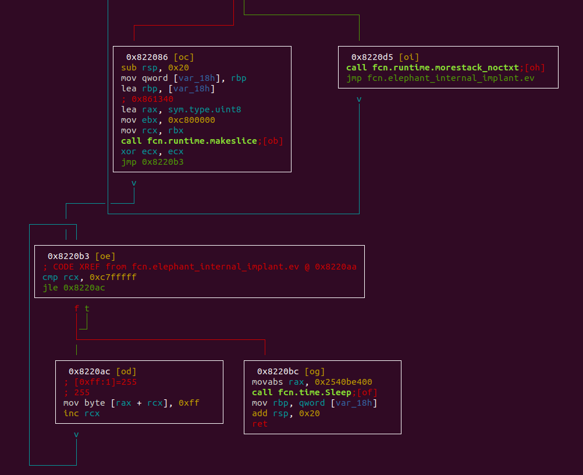Click the CODE XREF comment line
The height and width of the screenshot is (475, 583).
(200, 267)
